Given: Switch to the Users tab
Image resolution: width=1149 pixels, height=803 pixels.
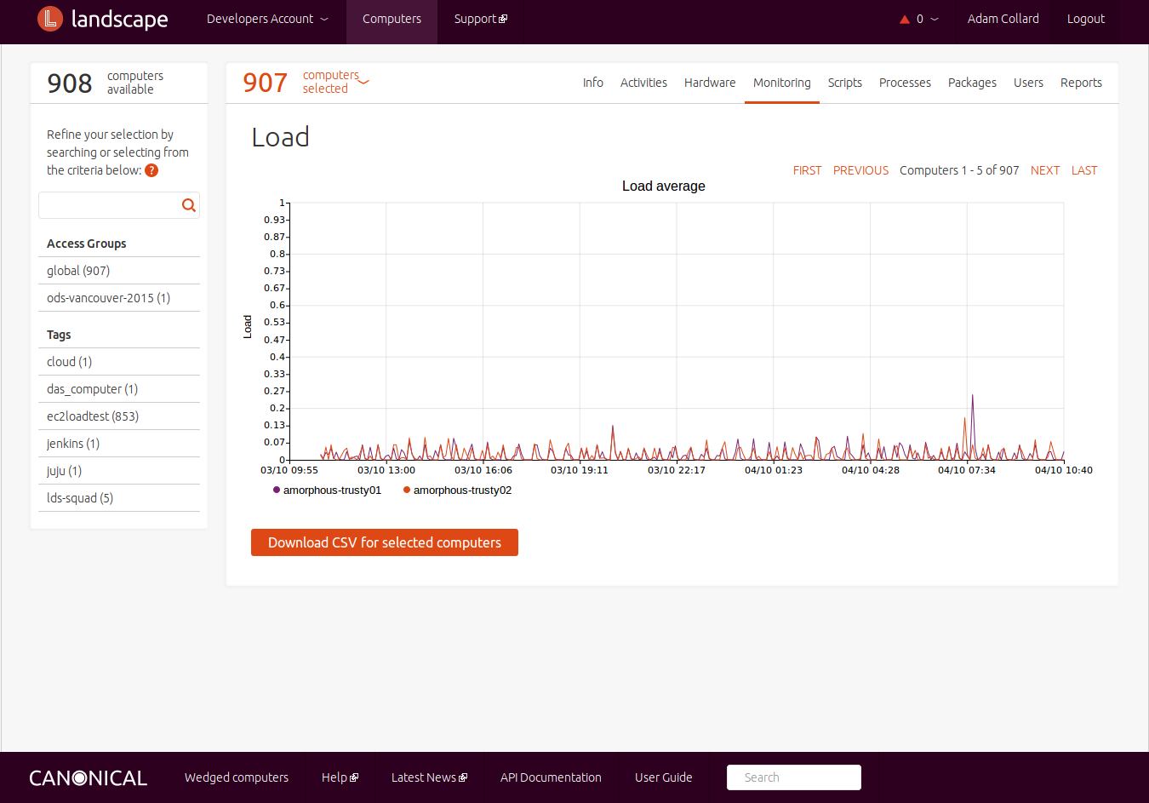Looking at the screenshot, I should pyautogui.click(x=1028, y=83).
